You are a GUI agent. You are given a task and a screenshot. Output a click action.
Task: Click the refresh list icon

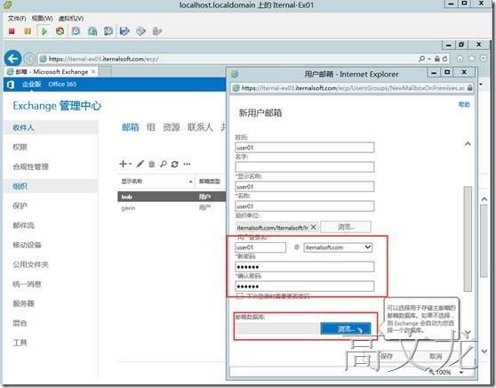click(x=174, y=164)
